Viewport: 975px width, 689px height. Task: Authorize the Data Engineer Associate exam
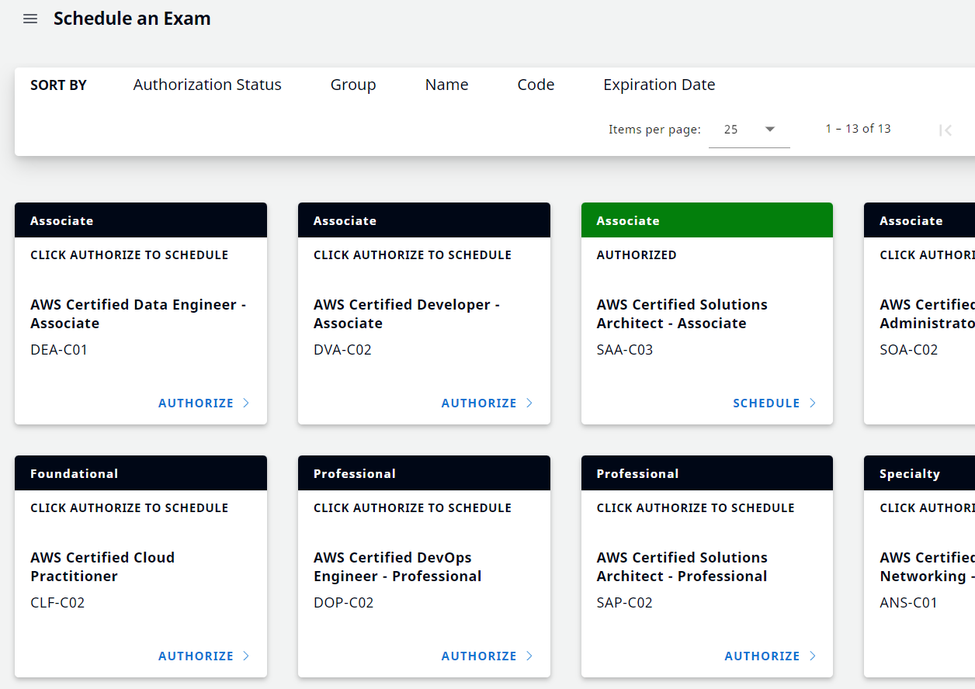196,403
